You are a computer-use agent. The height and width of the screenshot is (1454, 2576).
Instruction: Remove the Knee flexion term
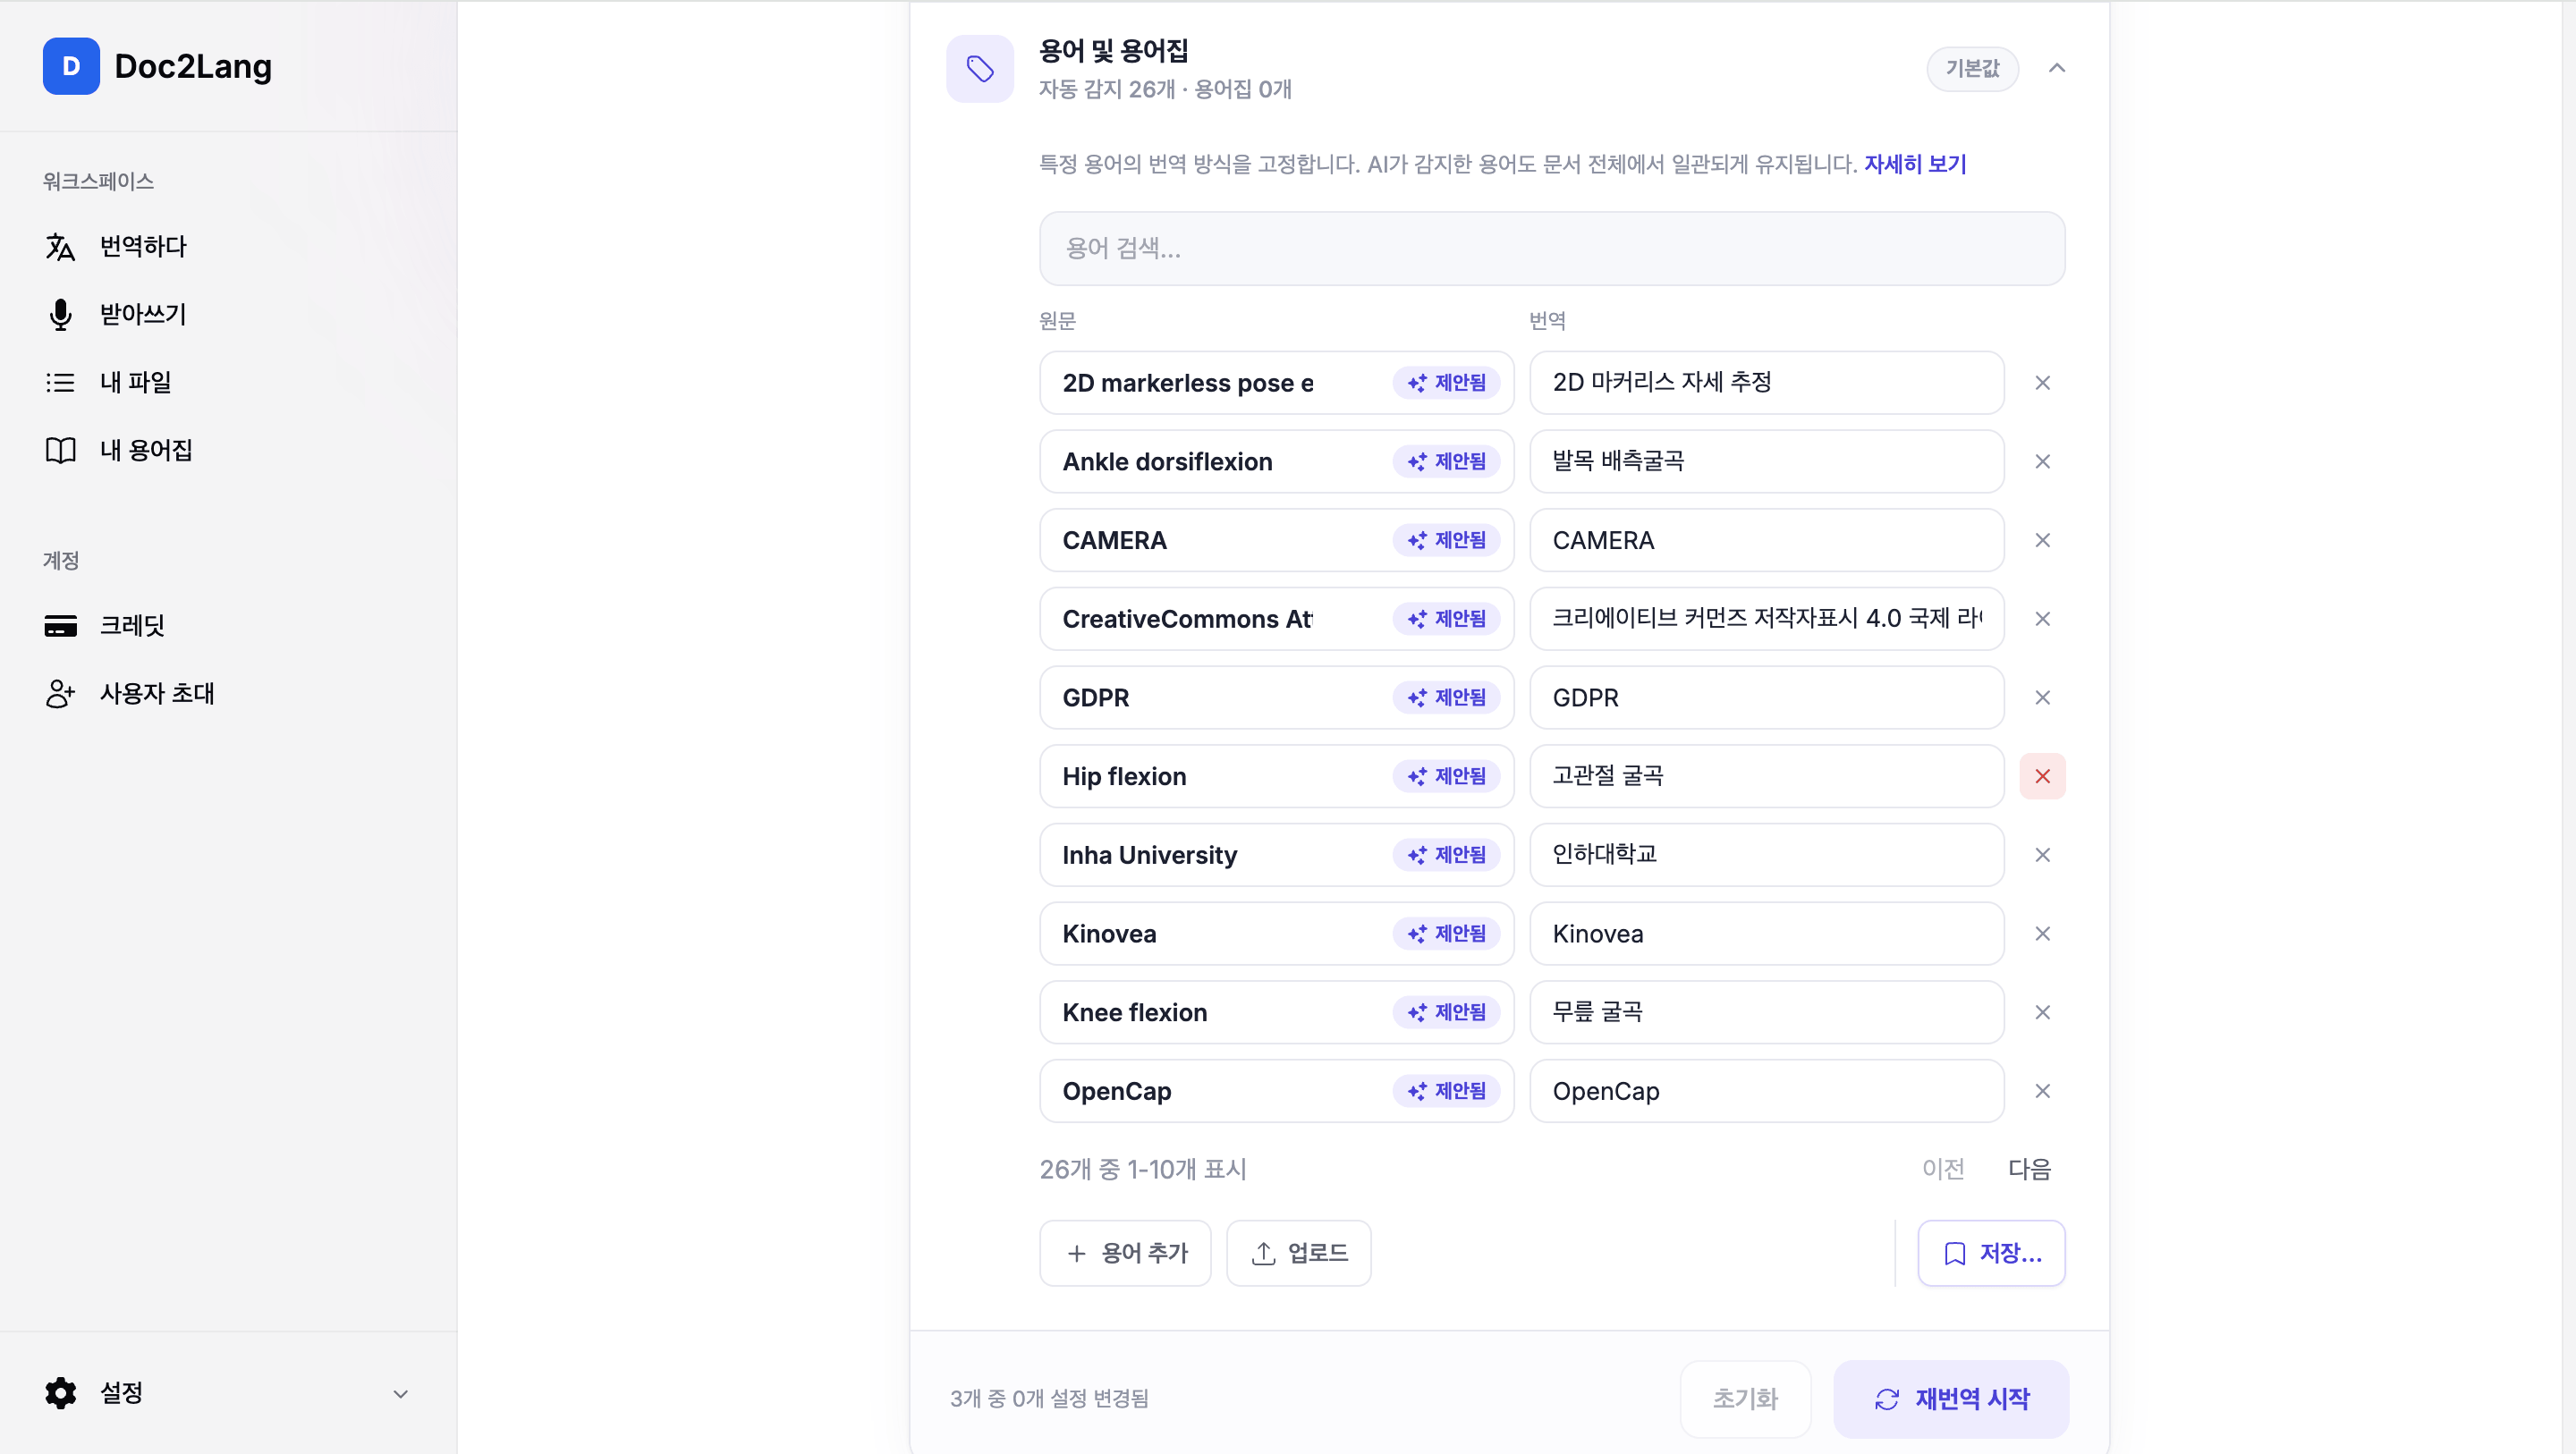click(2043, 1012)
